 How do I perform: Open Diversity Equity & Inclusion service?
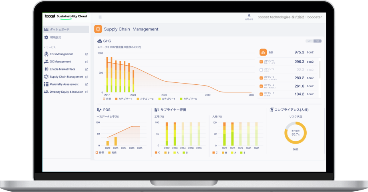coord(66,92)
